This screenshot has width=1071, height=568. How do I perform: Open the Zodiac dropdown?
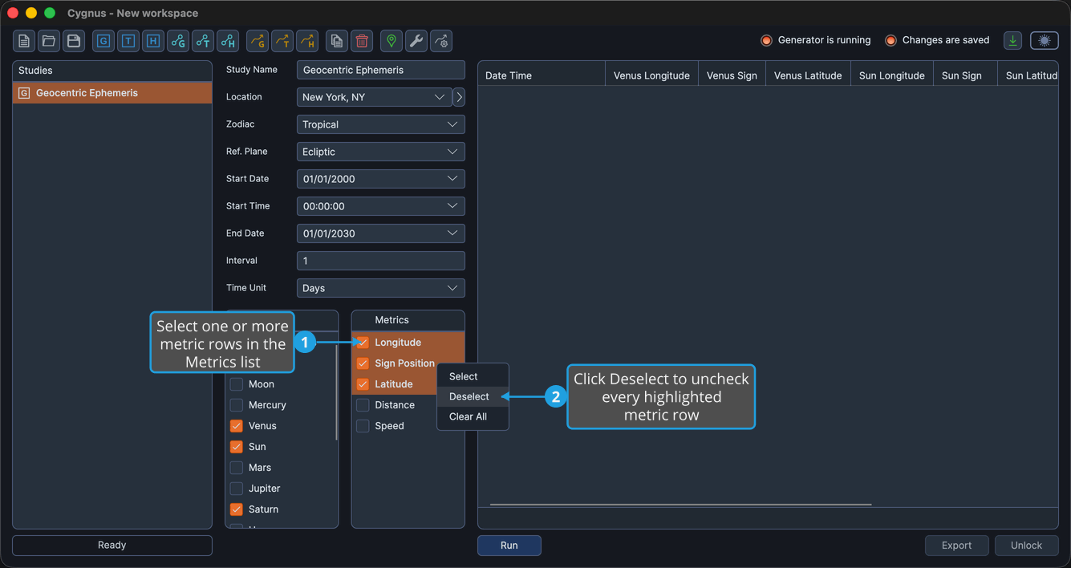point(380,124)
